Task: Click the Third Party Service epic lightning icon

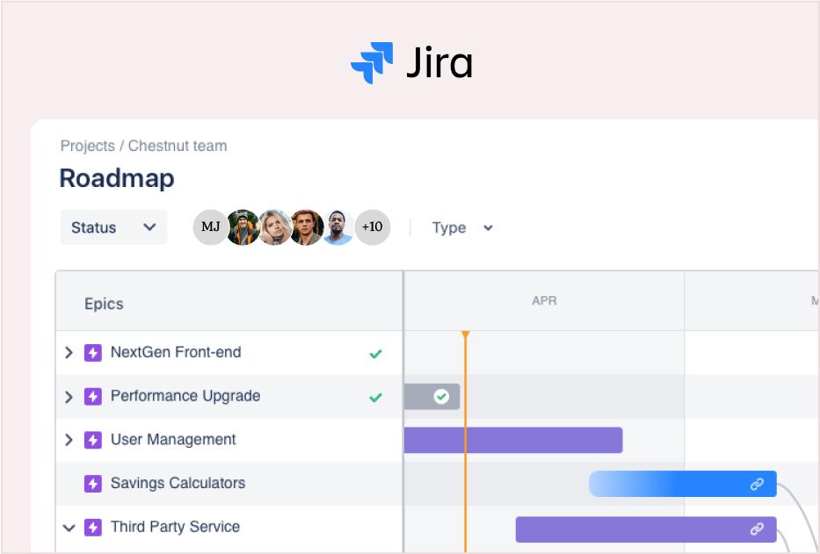Action: click(93, 528)
